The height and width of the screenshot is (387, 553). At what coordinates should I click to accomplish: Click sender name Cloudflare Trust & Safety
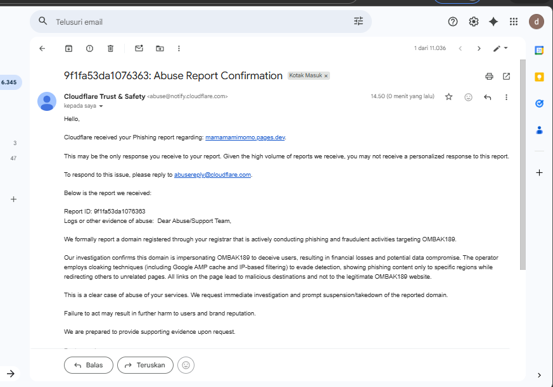(x=105, y=96)
